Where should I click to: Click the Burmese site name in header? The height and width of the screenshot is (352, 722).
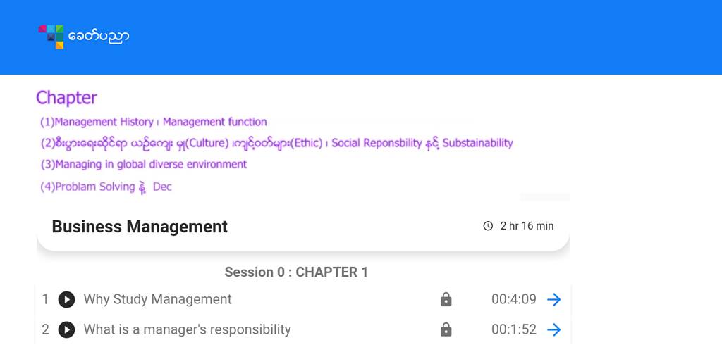point(99,37)
